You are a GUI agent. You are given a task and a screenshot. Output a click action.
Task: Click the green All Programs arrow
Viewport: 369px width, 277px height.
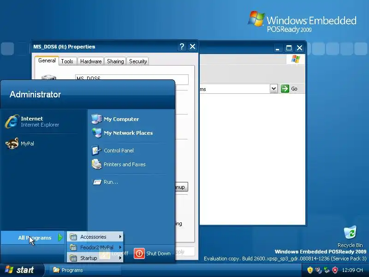coord(60,237)
